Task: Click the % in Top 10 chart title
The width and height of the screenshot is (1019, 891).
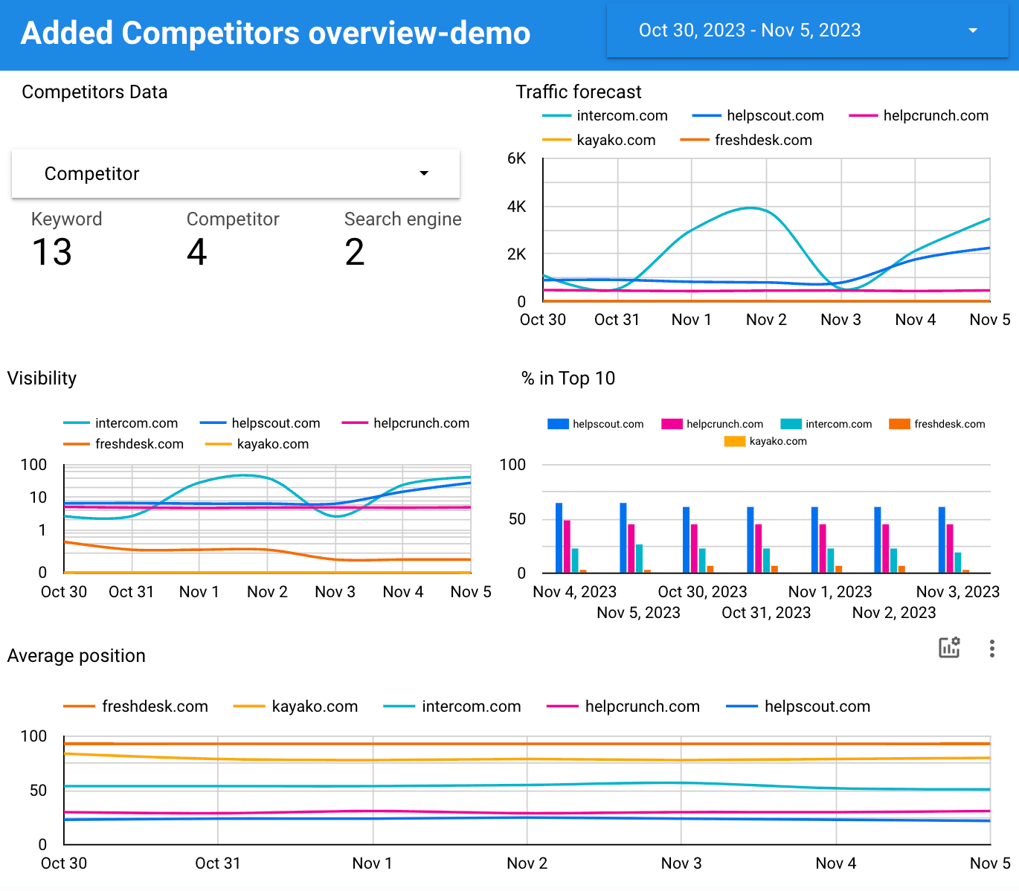Action: 568,379
